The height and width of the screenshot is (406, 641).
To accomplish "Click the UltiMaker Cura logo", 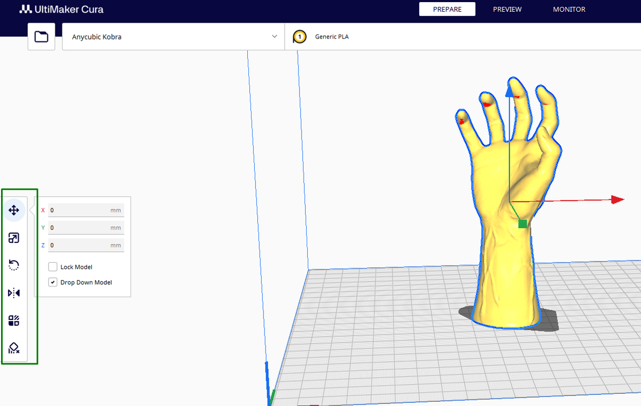I will click(61, 9).
